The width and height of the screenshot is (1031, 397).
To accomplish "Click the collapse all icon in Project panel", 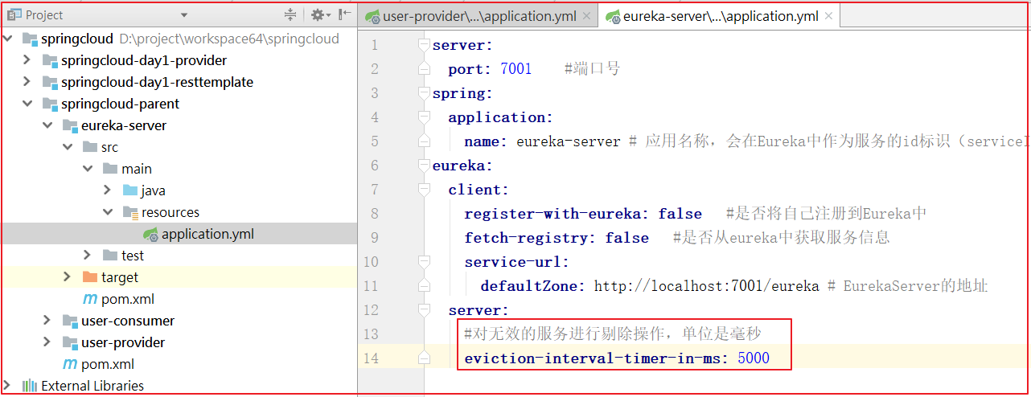I will [290, 14].
